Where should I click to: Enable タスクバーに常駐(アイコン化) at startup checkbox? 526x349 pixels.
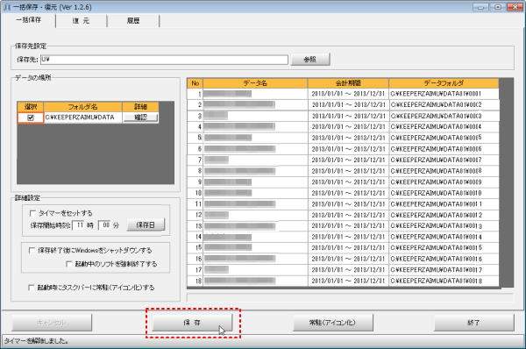(x=32, y=288)
